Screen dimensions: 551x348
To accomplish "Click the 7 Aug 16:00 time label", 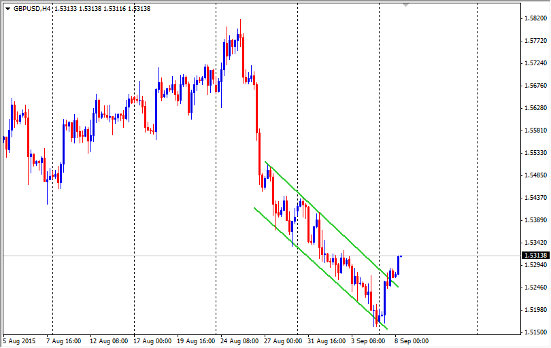I will 64,341.
